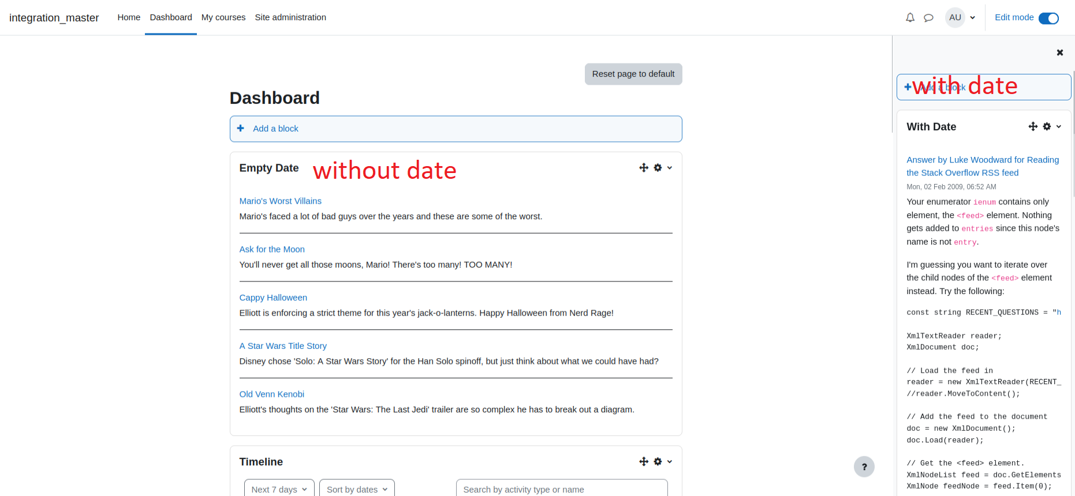Click Reset page to default button
Image resolution: width=1075 pixels, height=496 pixels.
(x=633, y=74)
